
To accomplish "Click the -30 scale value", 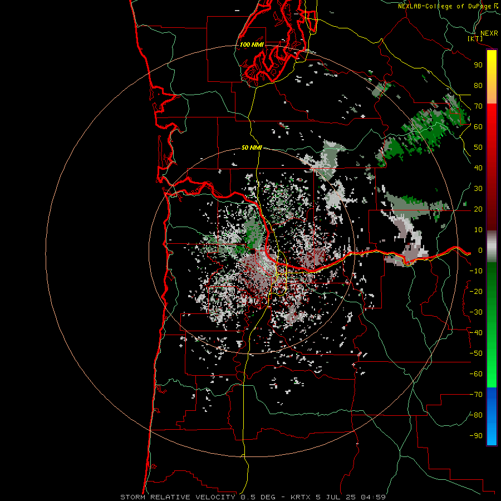I will [476, 312].
